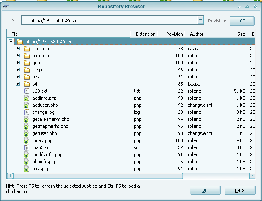Click the getareamarks.php file icon

tap(27, 119)
